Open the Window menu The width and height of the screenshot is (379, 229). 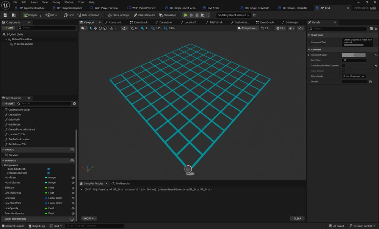point(69,2)
